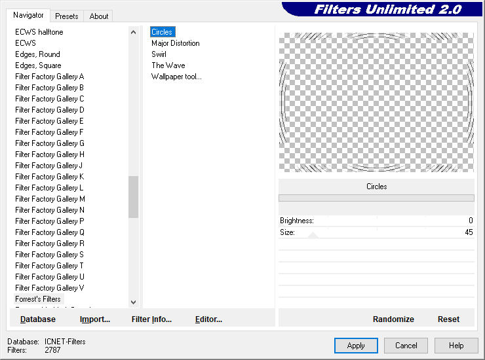Click the filter preview image

tap(376, 102)
